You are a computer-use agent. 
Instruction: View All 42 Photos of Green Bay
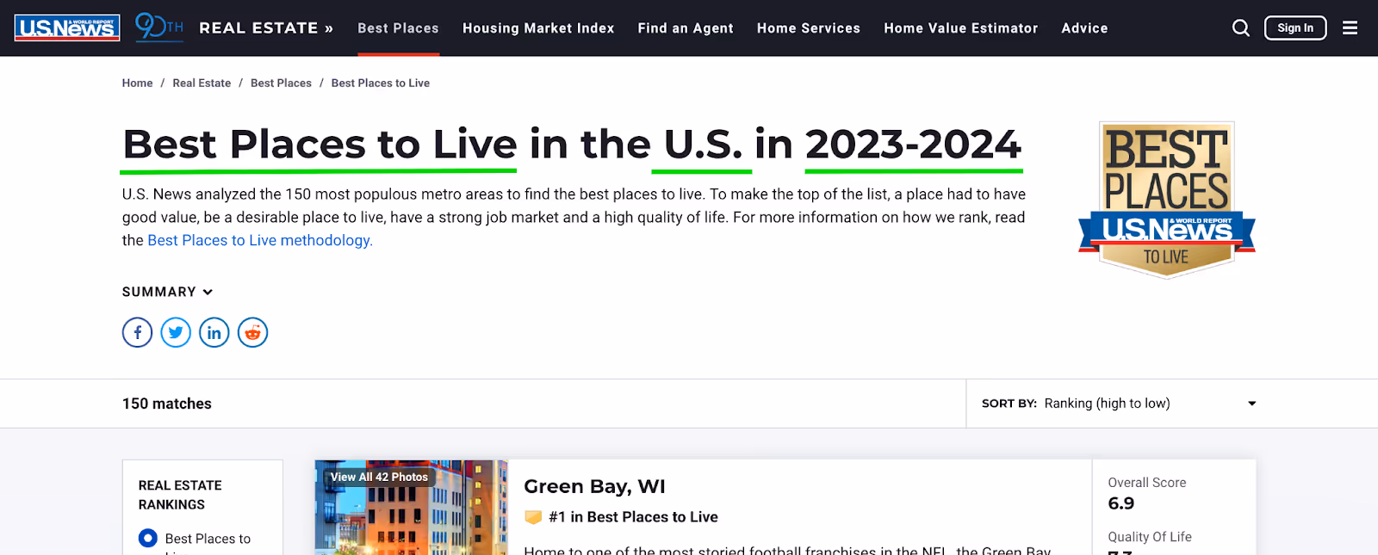379,477
